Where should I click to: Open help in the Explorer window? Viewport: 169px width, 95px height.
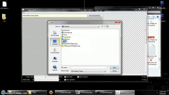[158, 17]
